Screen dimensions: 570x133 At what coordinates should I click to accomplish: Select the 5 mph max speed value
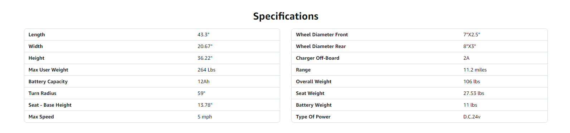pyautogui.click(x=205, y=117)
